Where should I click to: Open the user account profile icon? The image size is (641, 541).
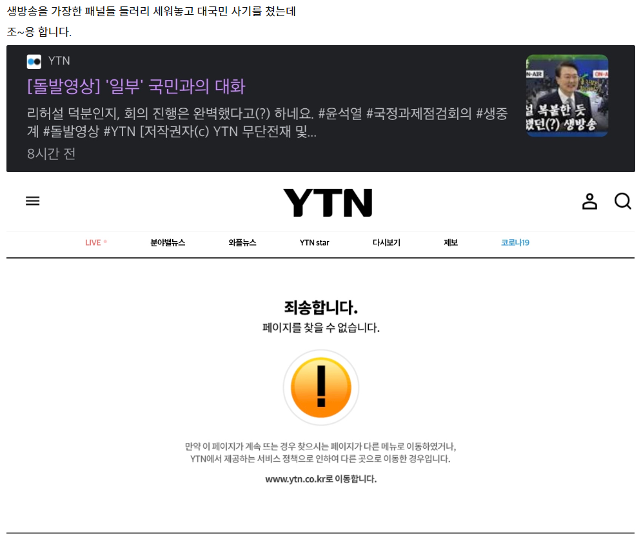[x=589, y=201]
